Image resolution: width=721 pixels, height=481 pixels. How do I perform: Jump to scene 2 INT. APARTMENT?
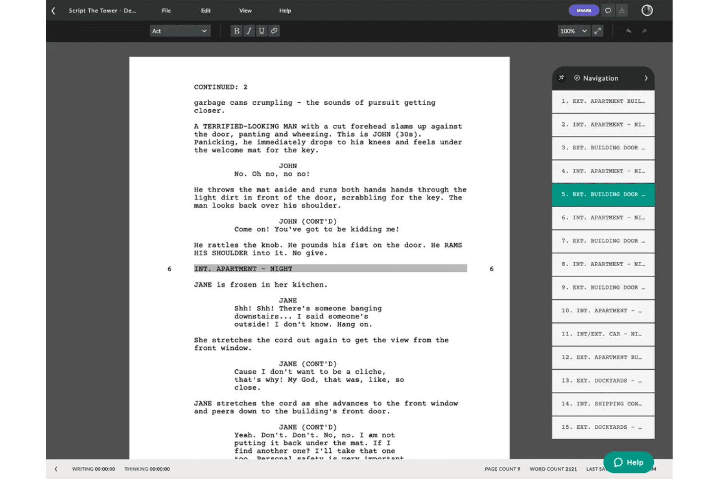point(603,125)
